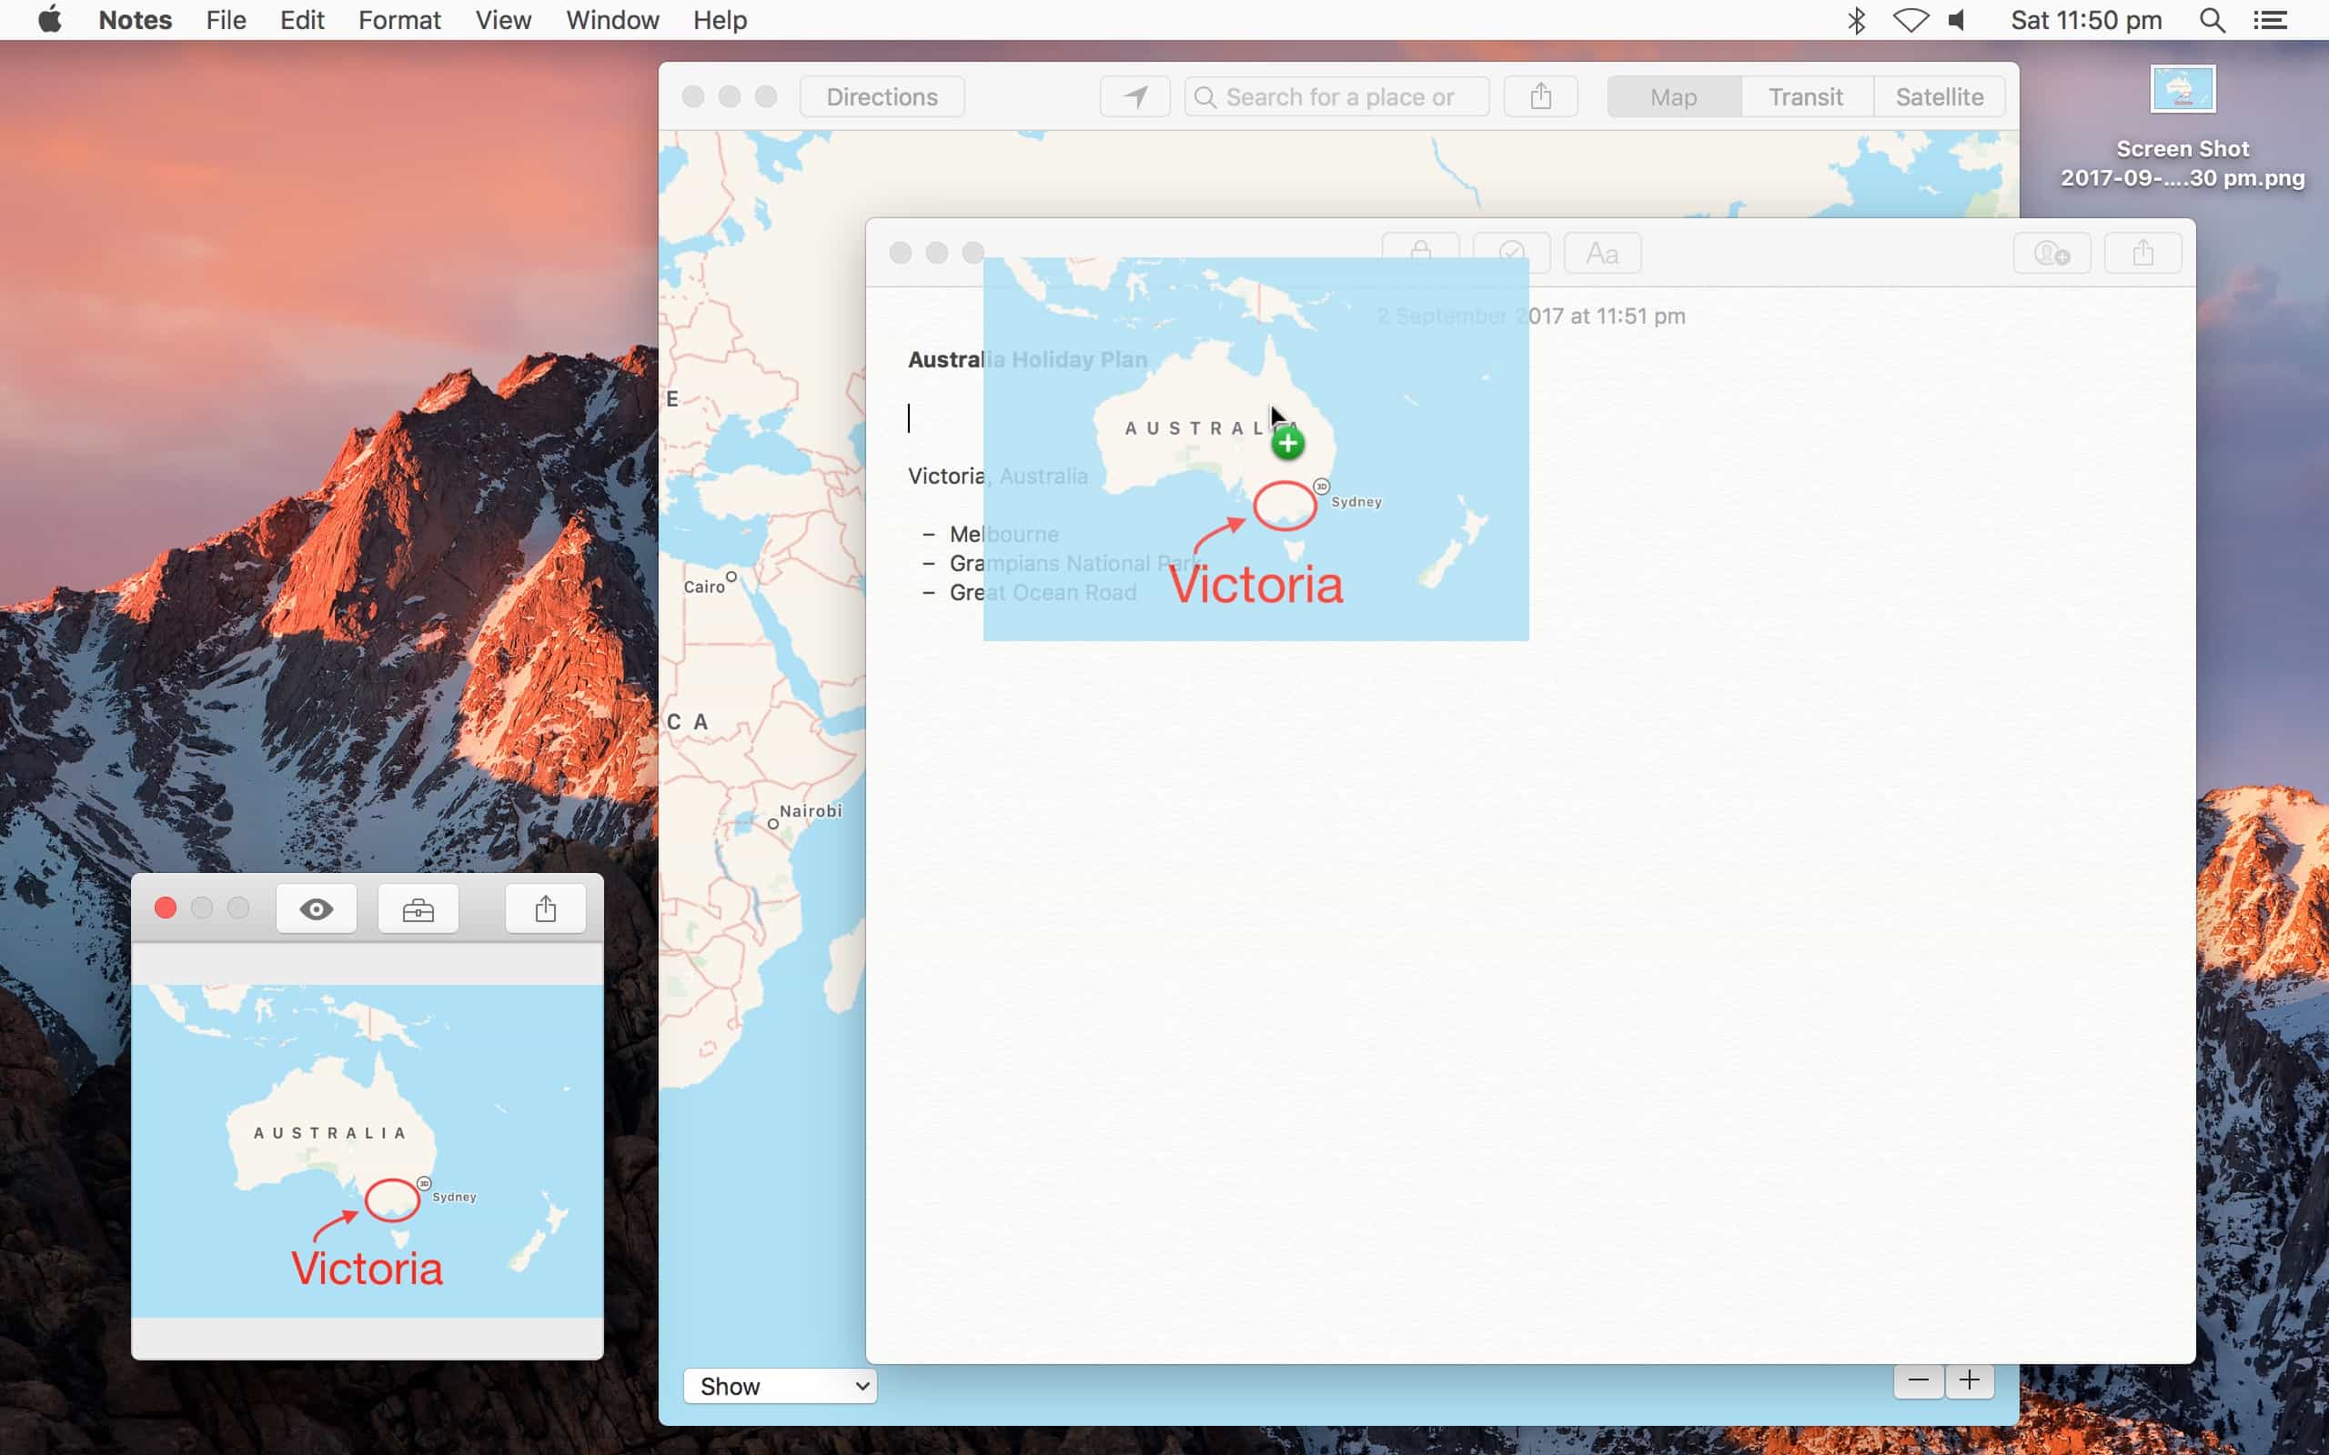This screenshot has height=1455, width=2329.
Task: Click the Directions button in Maps
Action: (x=881, y=95)
